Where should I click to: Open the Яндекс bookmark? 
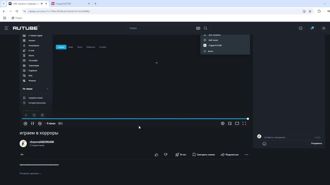coord(17,18)
